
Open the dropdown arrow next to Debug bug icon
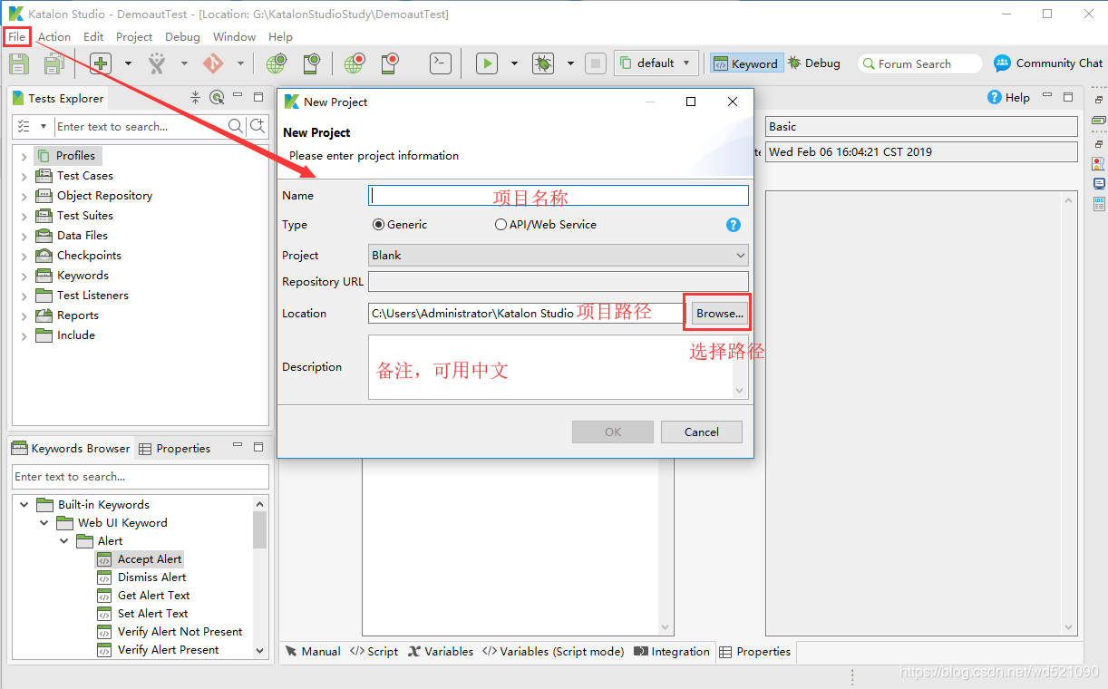(570, 63)
